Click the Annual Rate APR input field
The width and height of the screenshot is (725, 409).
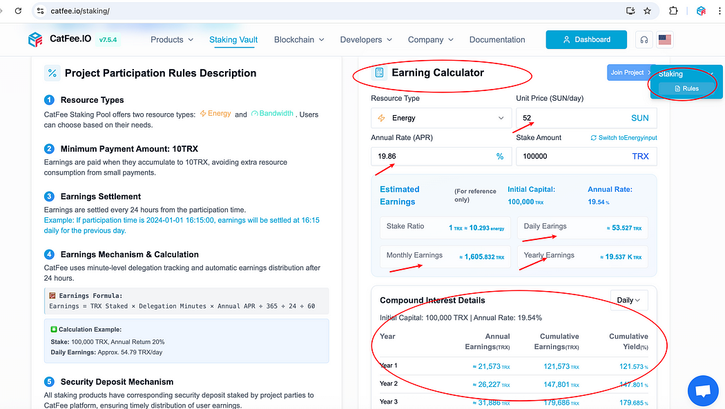coord(441,157)
